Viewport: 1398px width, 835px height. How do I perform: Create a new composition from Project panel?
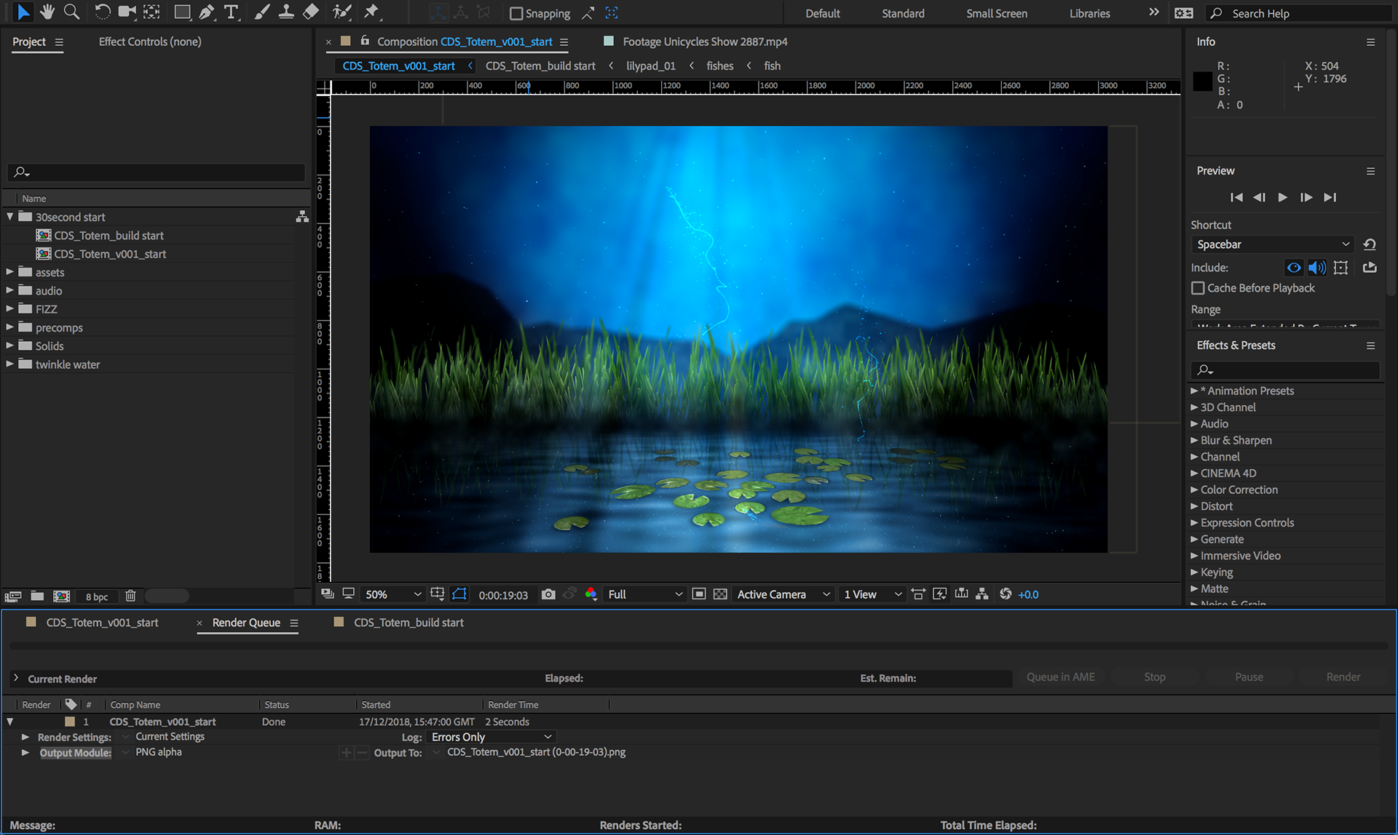[x=62, y=596]
